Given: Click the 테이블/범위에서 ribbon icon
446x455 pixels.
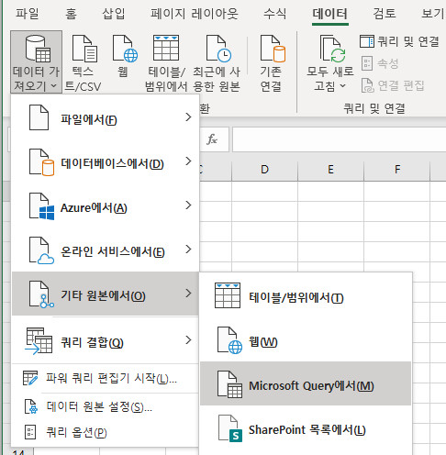Looking at the screenshot, I should 166,63.
